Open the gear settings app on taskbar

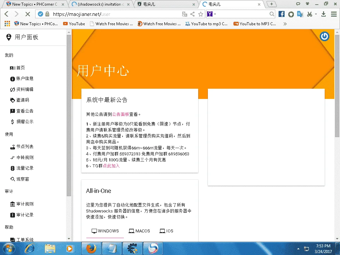[x=132, y=248]
